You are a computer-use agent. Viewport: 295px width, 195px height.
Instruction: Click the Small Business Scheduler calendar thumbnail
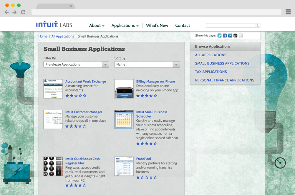(124, 119)
